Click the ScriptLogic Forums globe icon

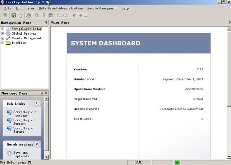[x=9, y=128]
